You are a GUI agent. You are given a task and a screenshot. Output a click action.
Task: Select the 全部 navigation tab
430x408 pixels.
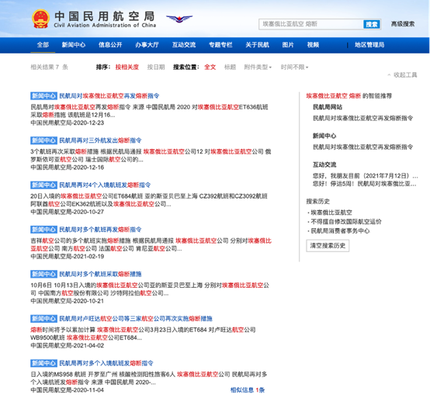point(43,45)
